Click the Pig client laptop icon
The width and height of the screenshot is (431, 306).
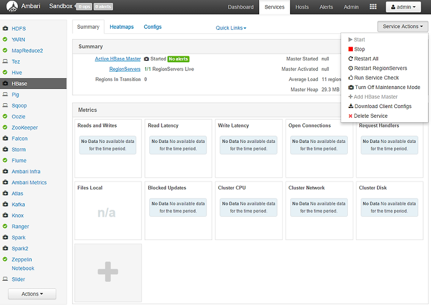[x=5, y=94]
